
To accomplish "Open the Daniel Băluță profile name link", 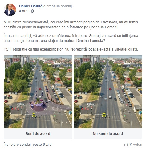I will coord(30,6).
